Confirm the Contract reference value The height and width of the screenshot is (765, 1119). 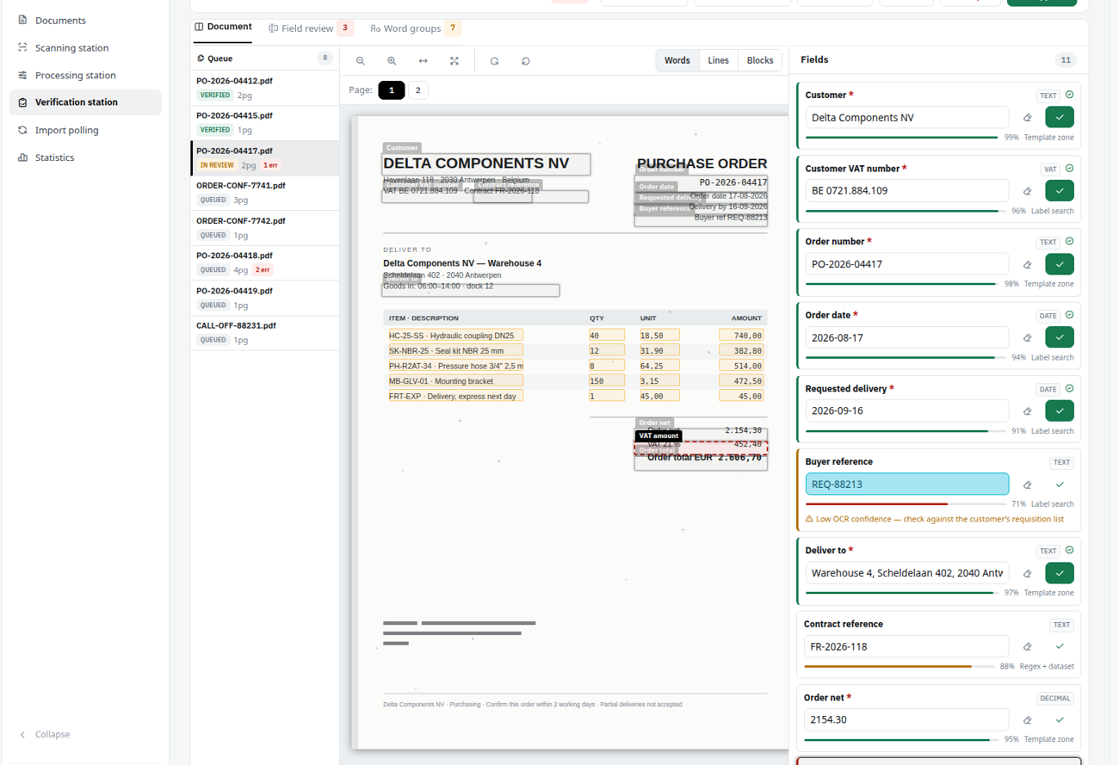[1060, 646]
